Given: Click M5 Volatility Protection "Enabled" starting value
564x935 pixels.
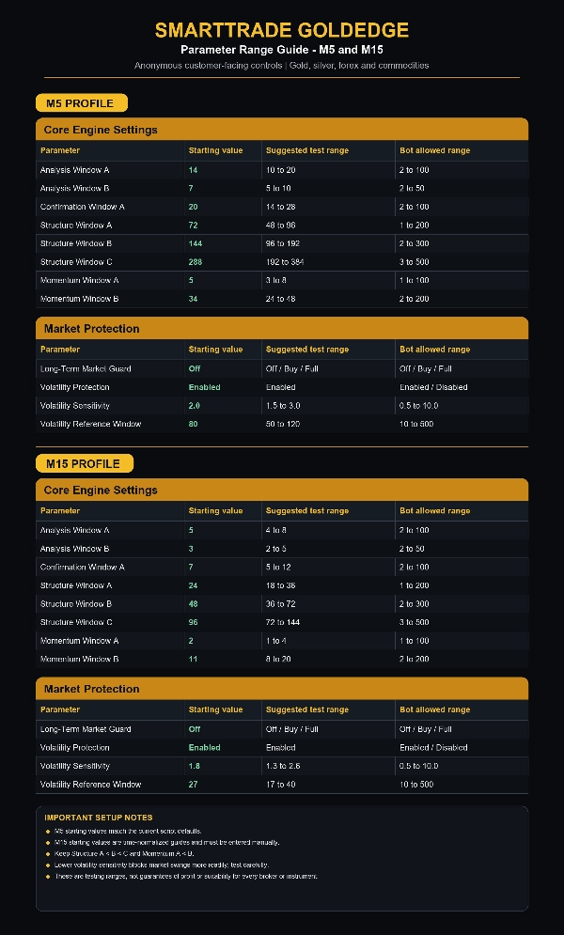Looking at the screenshot, I should 205,387.
